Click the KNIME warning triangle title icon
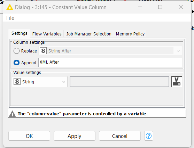194x148 pixels. point(10,7)
